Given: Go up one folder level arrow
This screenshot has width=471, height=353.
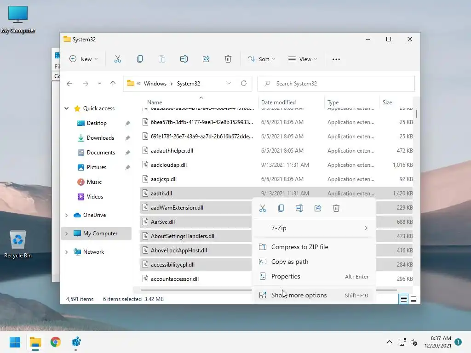Looking at the screenshot, I should click(113, 84).
